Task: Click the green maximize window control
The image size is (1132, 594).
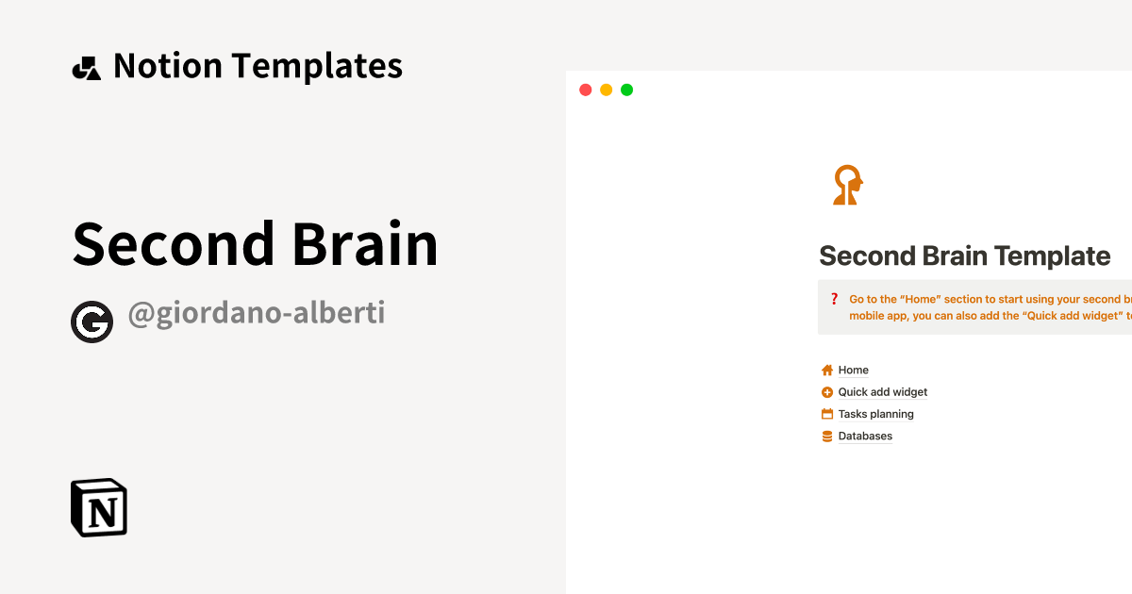Action: [626, 90]
